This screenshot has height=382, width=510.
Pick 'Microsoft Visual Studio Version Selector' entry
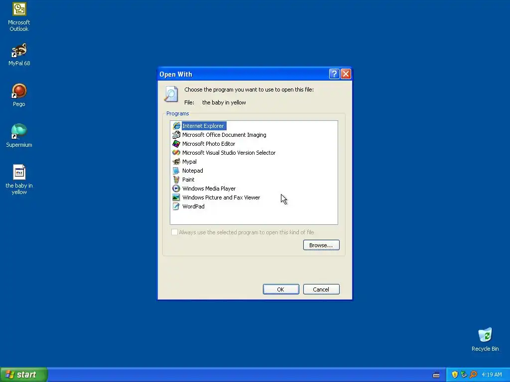point(229,153)
